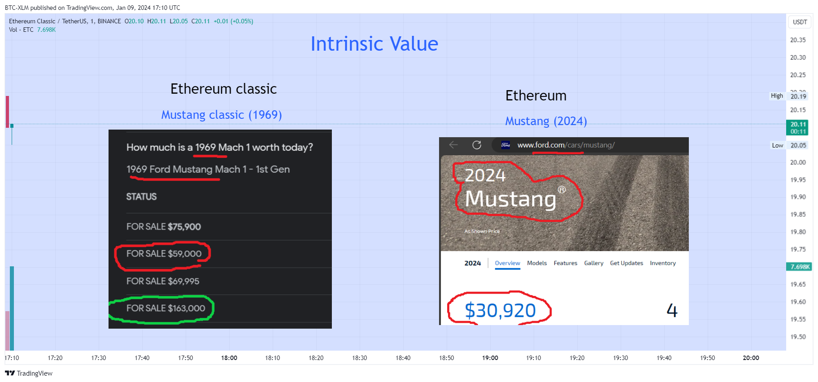Click the teal volume bar at chart left
This screenshot has width=818, height=382.
coord(12,308)
